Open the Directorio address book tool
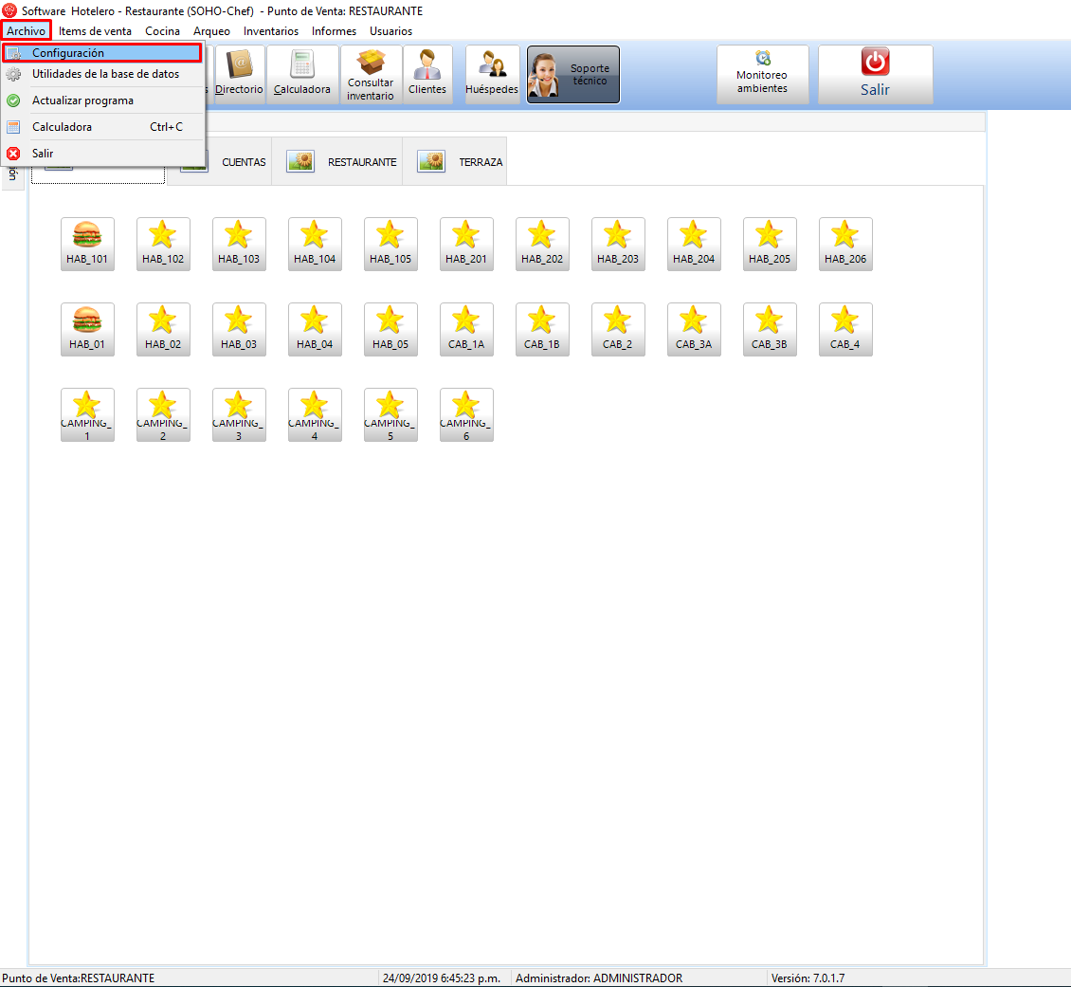This screenshot has width=1071, height=987. pyautogui.click(x=239, y=74)
